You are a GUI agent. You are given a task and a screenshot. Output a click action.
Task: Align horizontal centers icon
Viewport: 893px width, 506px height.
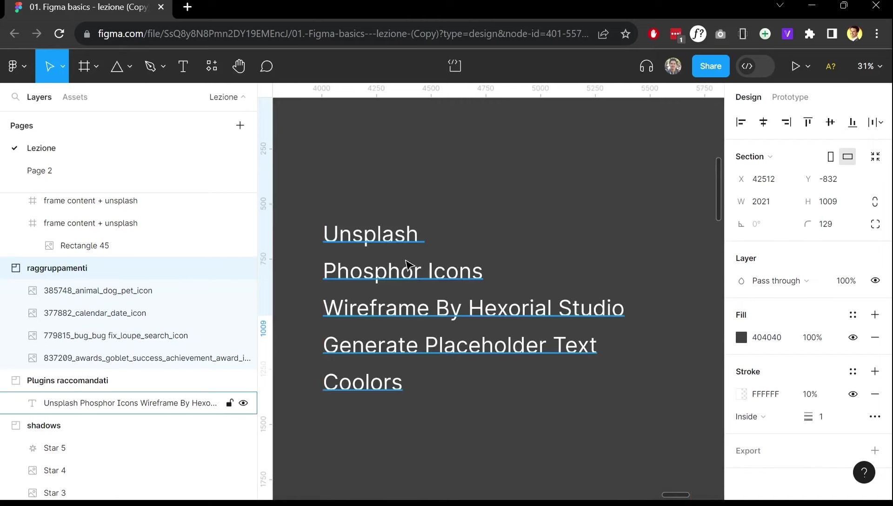pyautogui.click(x=763, y=122)
